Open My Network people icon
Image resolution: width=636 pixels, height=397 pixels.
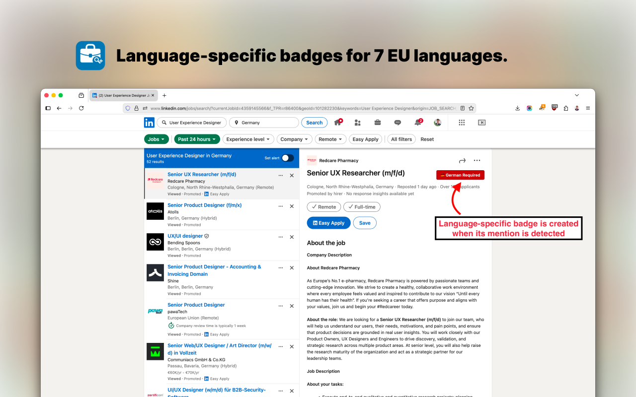(357, 123)
